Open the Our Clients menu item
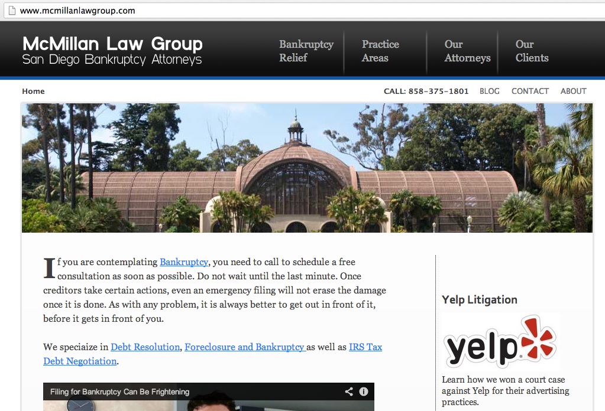Screen dimensions: 605x411 532,51
